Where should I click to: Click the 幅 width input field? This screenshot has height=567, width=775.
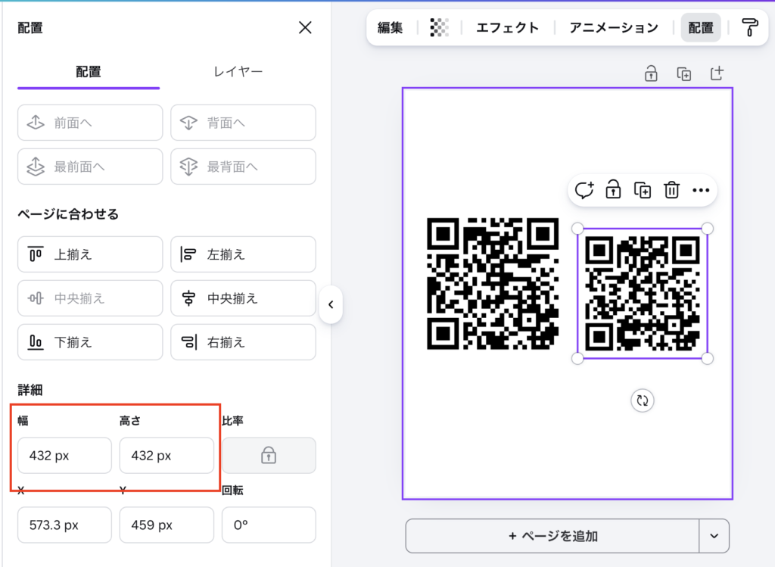64,456
